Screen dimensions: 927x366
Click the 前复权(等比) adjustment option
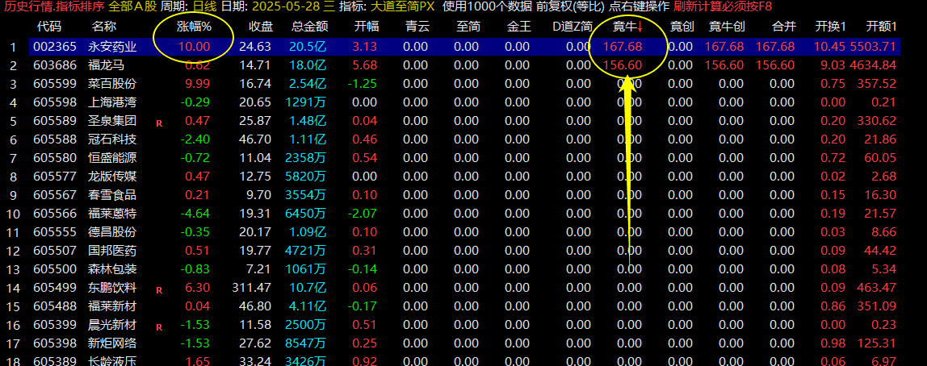pos(571,6)
